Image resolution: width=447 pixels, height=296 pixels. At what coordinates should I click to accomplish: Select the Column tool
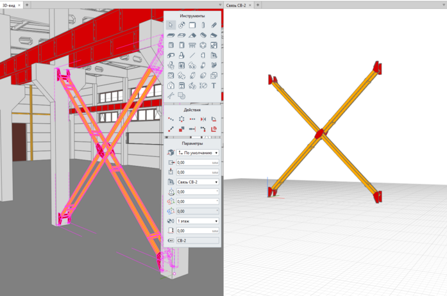(x=203, y=25)
